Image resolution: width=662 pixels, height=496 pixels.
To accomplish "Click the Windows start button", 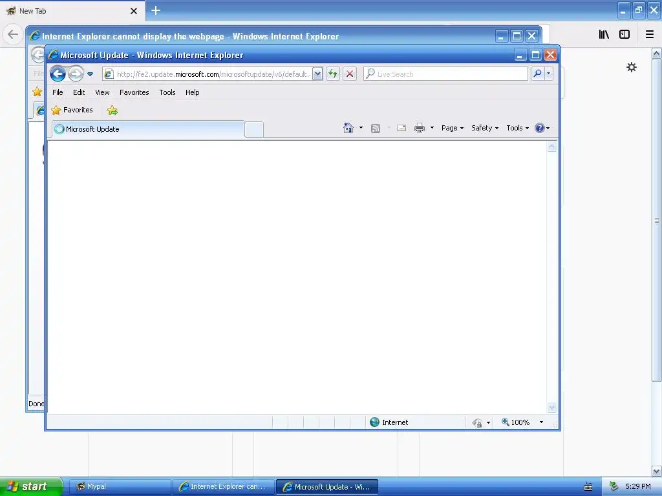I will [x=32, y=486].
